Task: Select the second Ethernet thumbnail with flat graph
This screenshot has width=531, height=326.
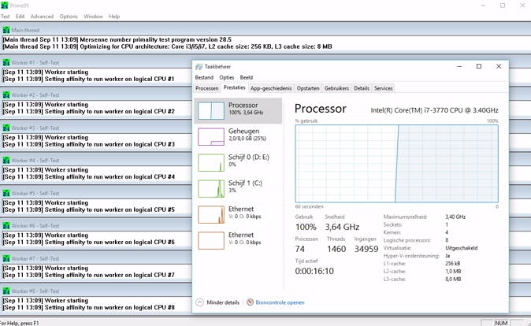Action: [211, 241]
